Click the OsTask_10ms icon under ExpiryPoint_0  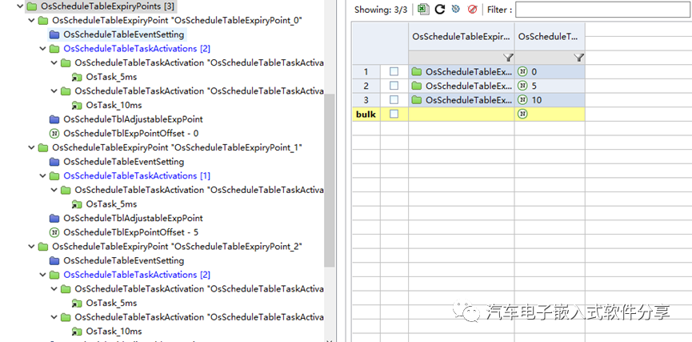[x=77, y=105]
